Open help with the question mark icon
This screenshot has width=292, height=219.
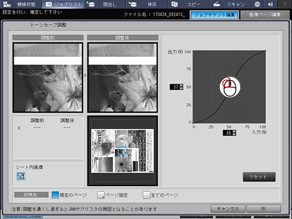(x=285, y=4)
